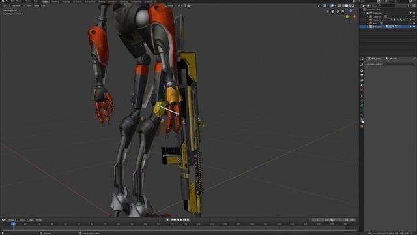
Task: Expand the Character collection in the outliner
Action: (367, 16)
